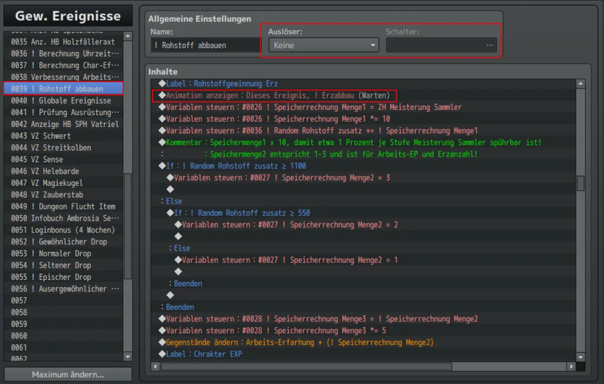Select list entry 0039 ! Rohstoff abbauen
The height and width of the screenshot is (384, 604).
(x=63, y=89)
